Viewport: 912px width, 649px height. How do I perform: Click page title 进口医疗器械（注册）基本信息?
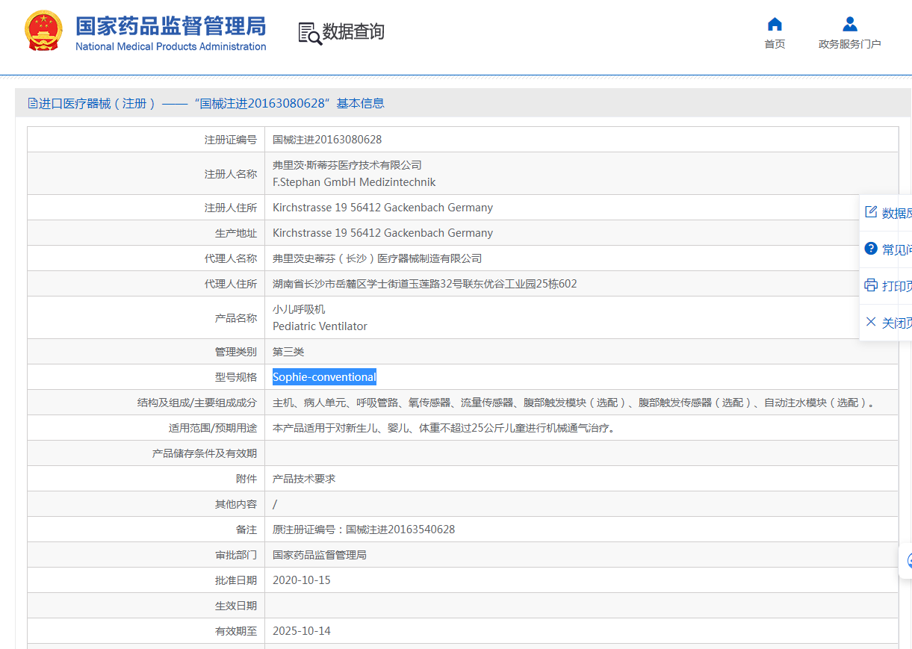[x=212, y=104]
